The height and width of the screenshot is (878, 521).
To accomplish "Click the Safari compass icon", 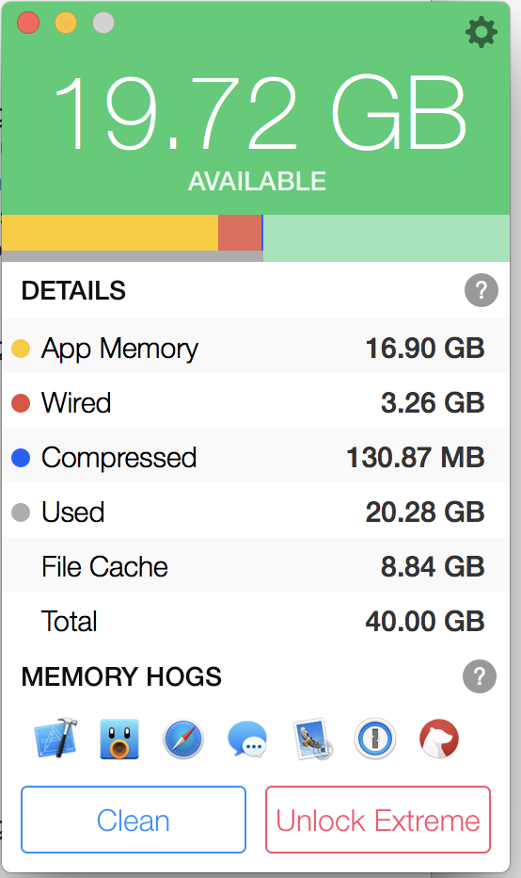I will 182,740.
